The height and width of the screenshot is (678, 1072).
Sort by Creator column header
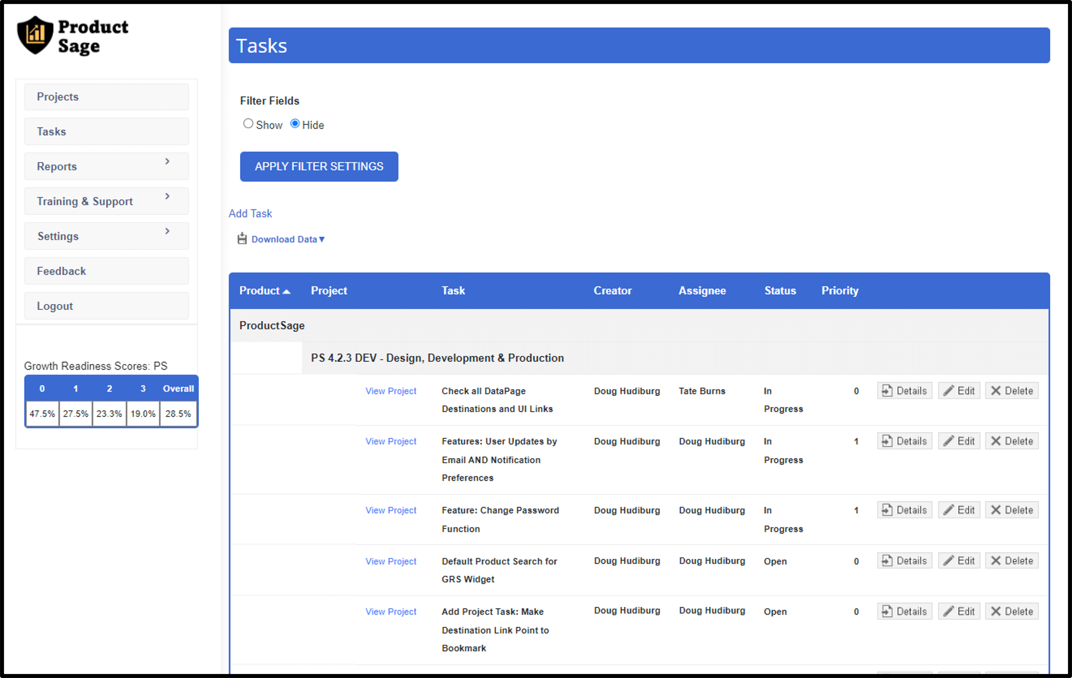612,290
